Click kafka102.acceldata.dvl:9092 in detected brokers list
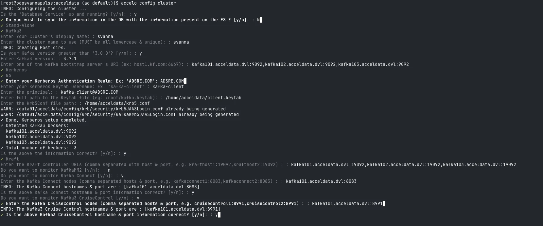 (x=41, y=137)
